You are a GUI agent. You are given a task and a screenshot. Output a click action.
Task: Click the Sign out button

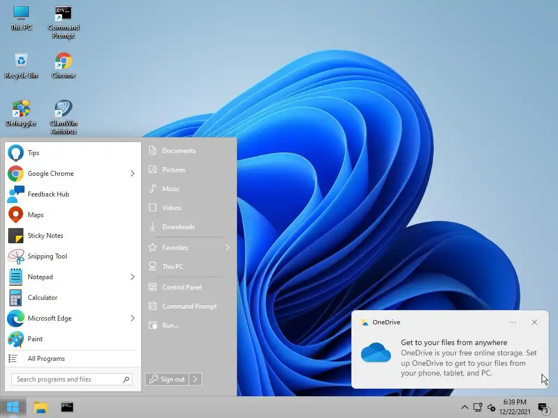pyautogui.click(x=167, y=379)
